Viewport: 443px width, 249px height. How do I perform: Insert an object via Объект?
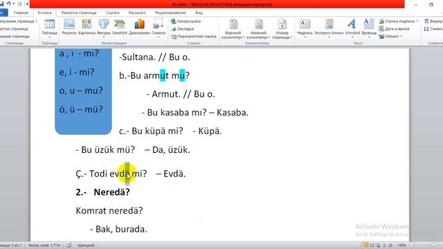390,37
